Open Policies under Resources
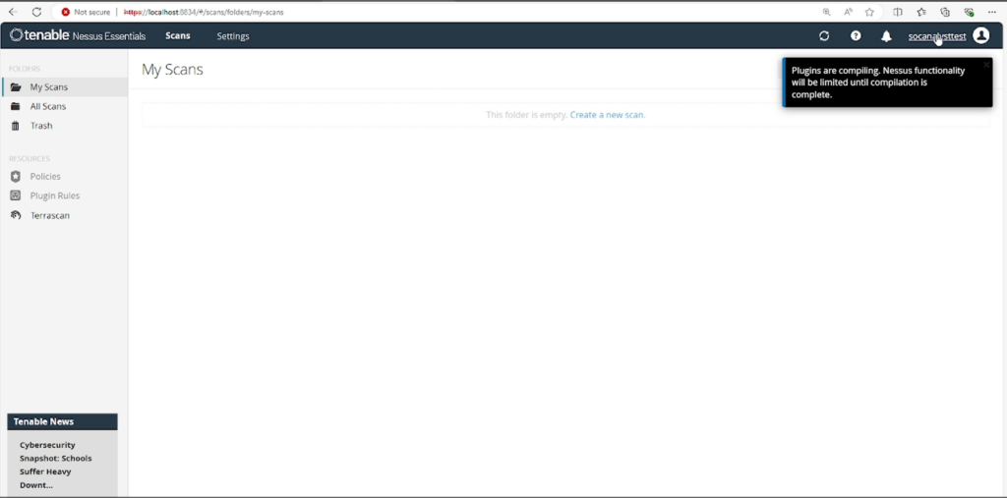 pos(45,177)
